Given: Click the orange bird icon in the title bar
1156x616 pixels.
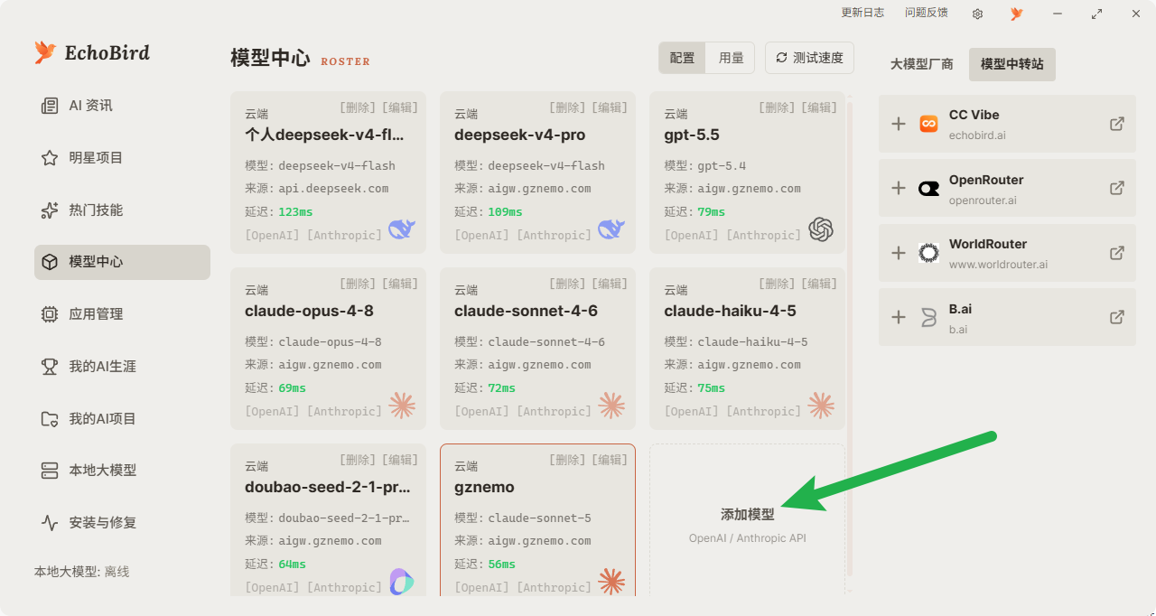Looking at the screenshot, I should click(1017, 14).
